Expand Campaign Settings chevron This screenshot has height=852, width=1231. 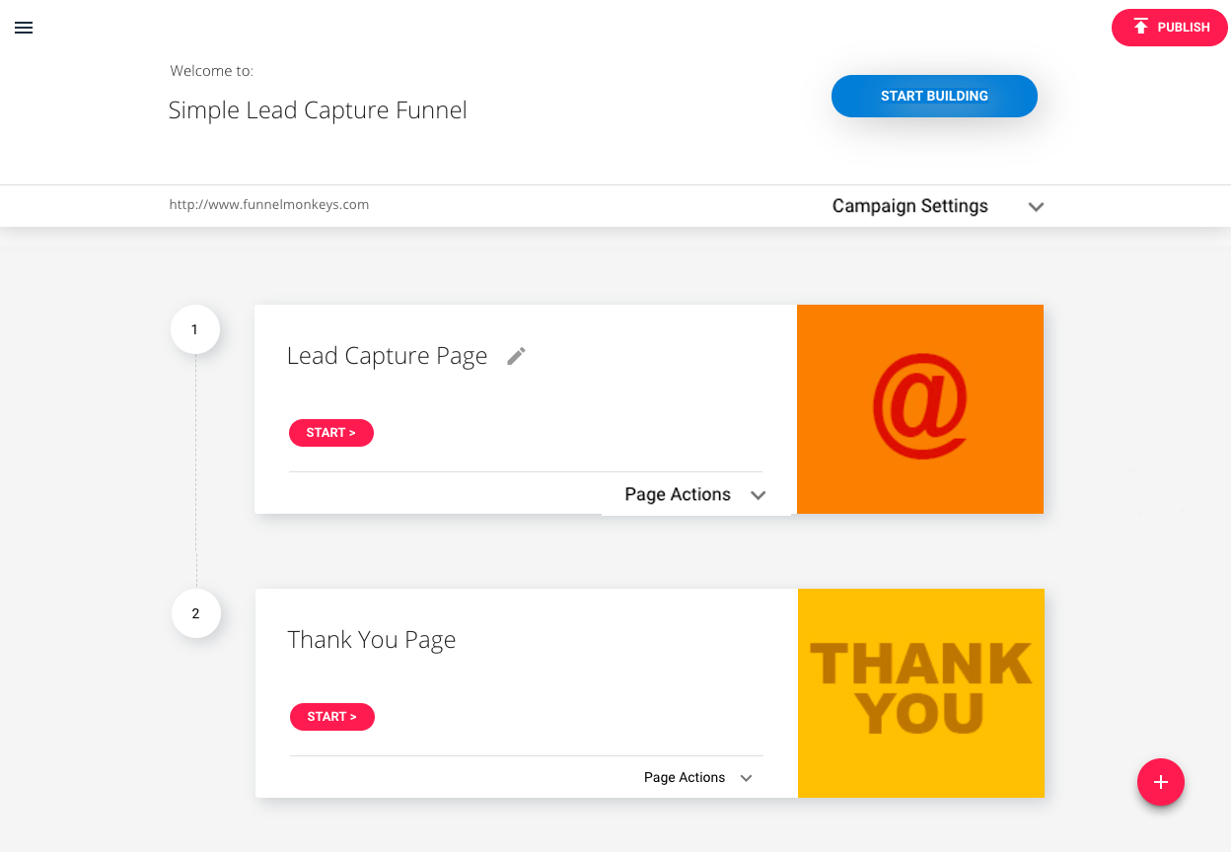1036,207
